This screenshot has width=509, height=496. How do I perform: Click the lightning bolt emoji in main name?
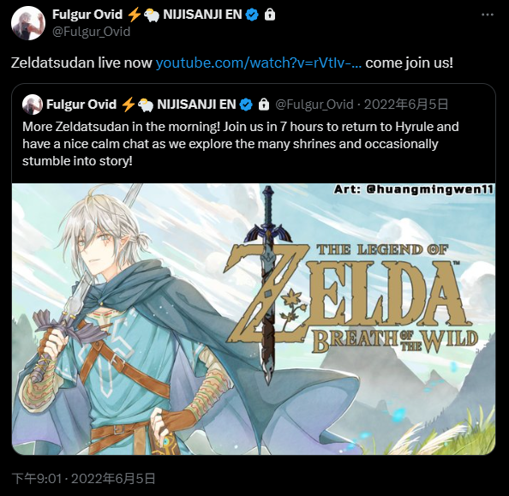click(x=134, y=15)
